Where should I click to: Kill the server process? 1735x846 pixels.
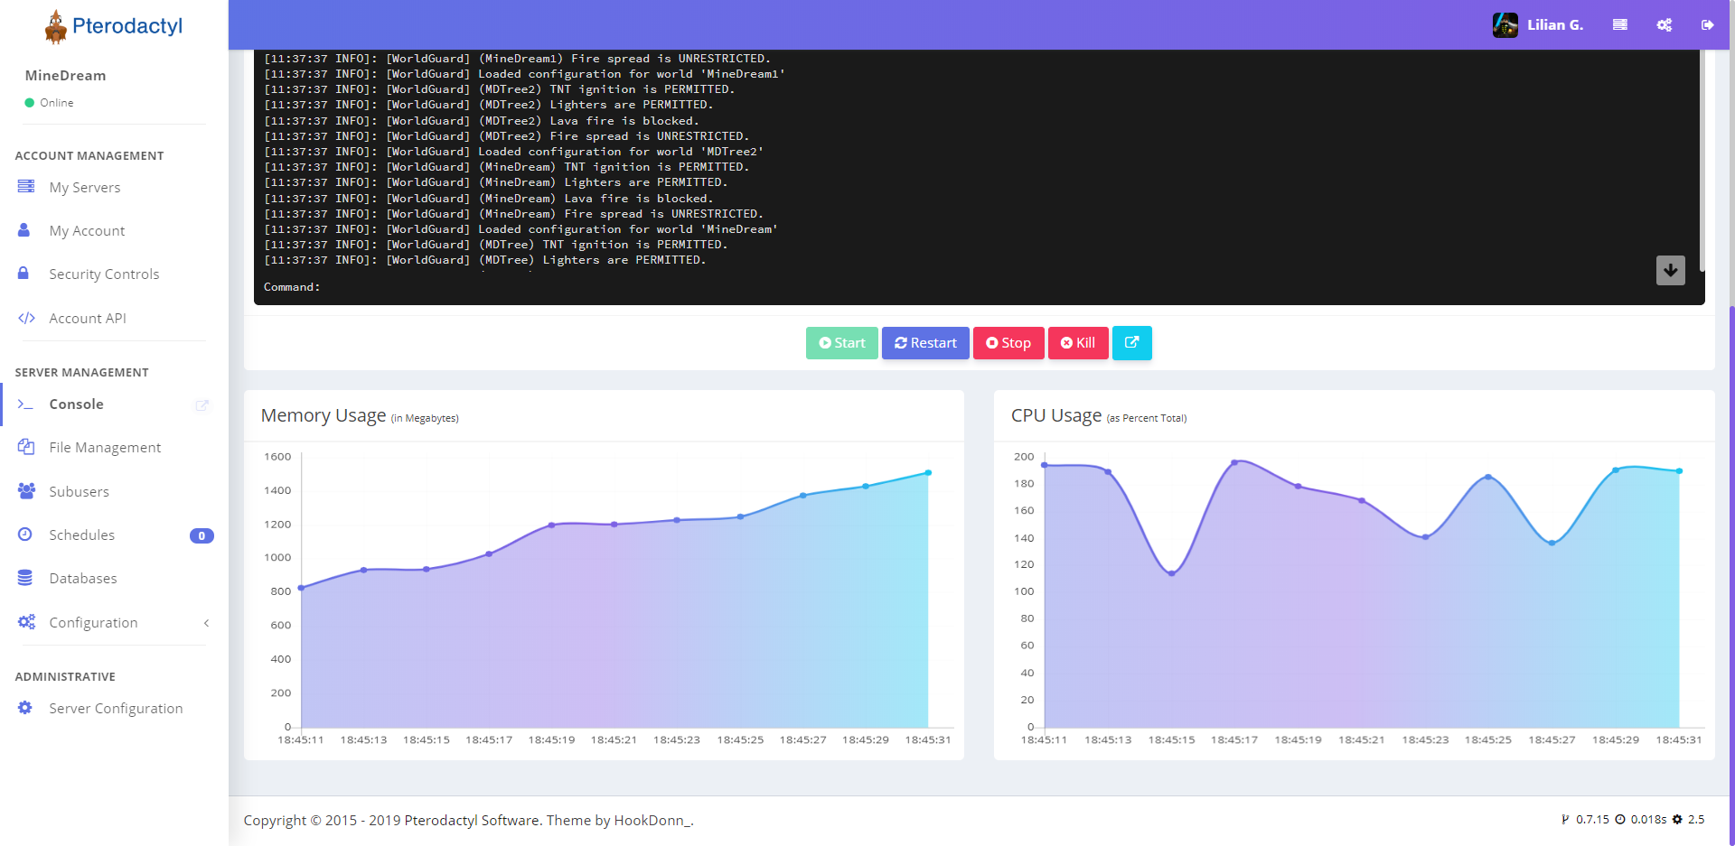point(1077,343)
